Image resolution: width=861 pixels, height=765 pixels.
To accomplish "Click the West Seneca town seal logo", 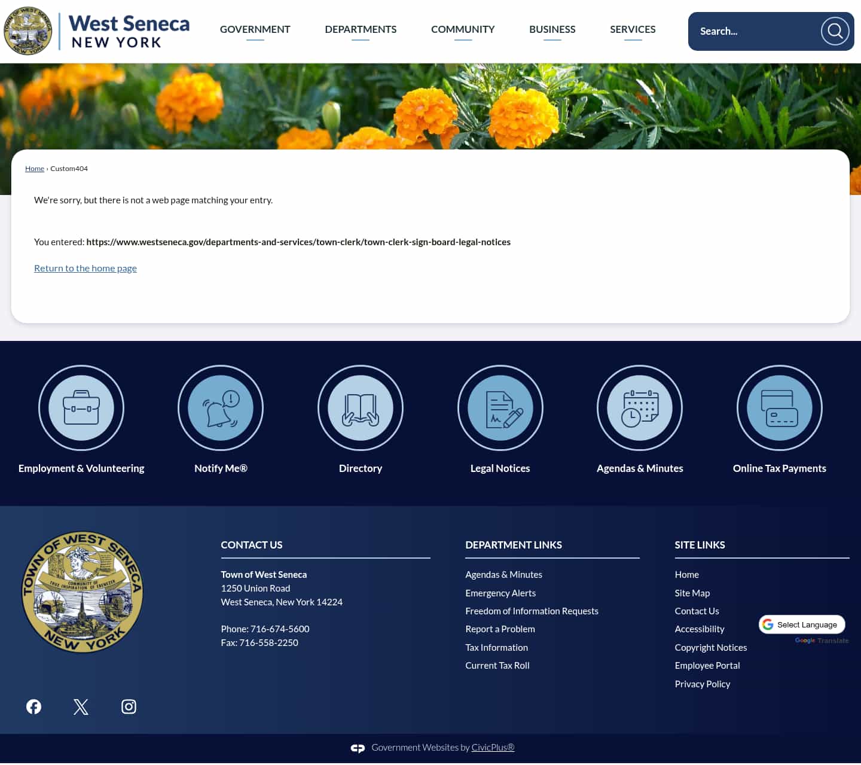I will (27, 29).
